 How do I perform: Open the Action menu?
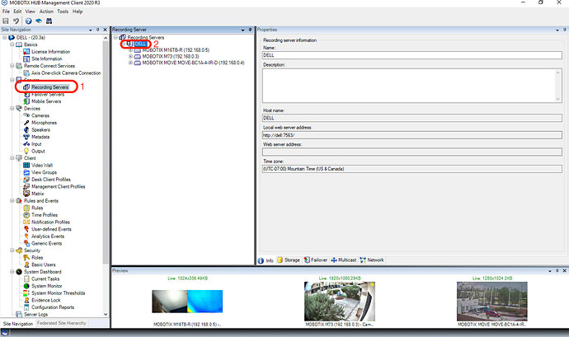pyautogui.click(x=46, y=12)
